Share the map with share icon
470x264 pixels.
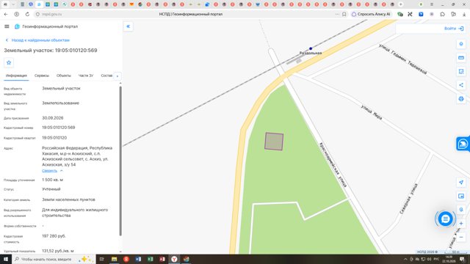tap(461, 85)
